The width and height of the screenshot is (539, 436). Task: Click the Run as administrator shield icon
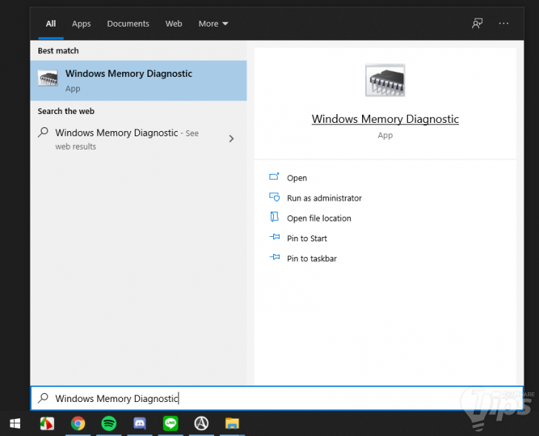tap(274, 197)
